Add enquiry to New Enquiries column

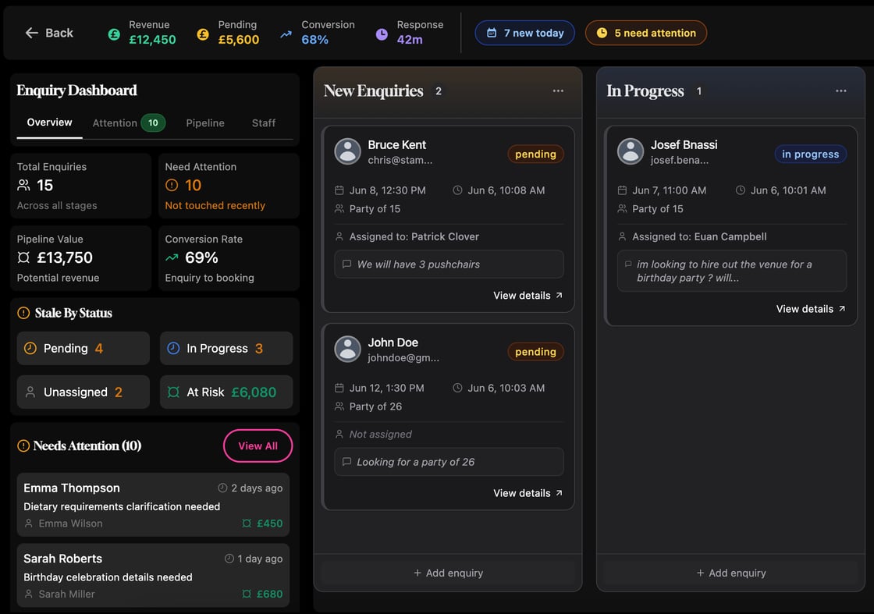[448, 573]
